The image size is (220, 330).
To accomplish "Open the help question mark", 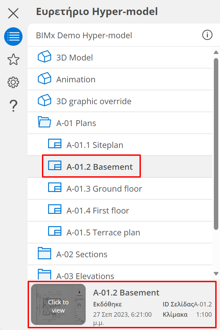I will point(13,106).
